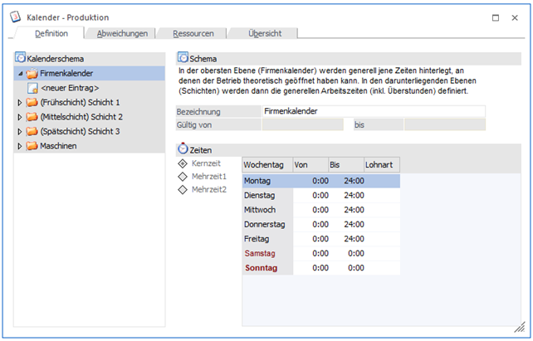Open the Ressourcen tab
This screenshot has height=341, width=533.
coord(193,33)
